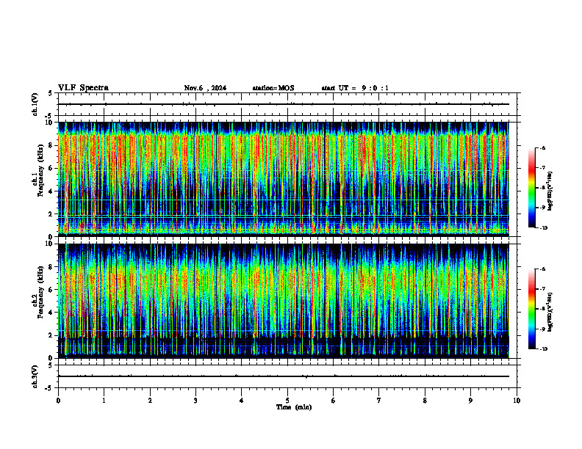Click the ch.1 "Frequency (kHz)" axis label
This screenshot has height=449, width=582.
(x=40, y=171)
